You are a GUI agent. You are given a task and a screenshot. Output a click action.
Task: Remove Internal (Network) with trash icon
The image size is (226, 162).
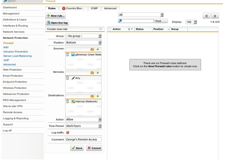(67, 102)
